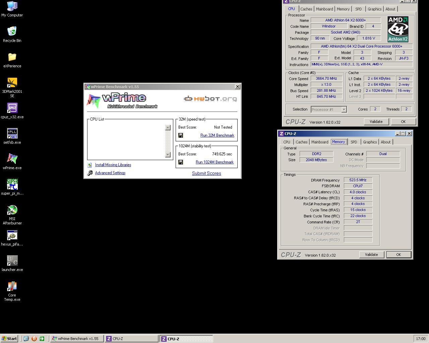The image size is (429, 343).
Task: Open My Computer desktop icon
Action: [12, 9]
